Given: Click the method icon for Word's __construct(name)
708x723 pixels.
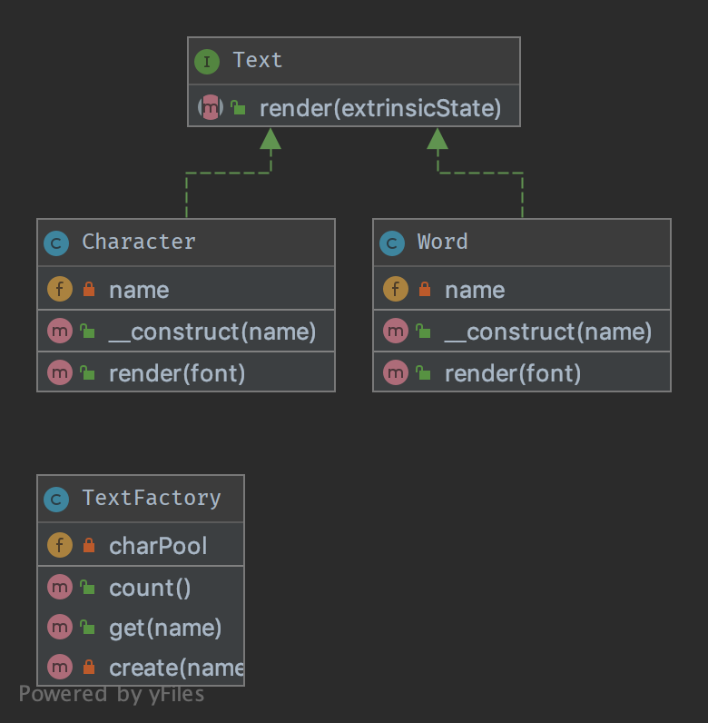Looking at the screenshot, I should coord(396,331).
